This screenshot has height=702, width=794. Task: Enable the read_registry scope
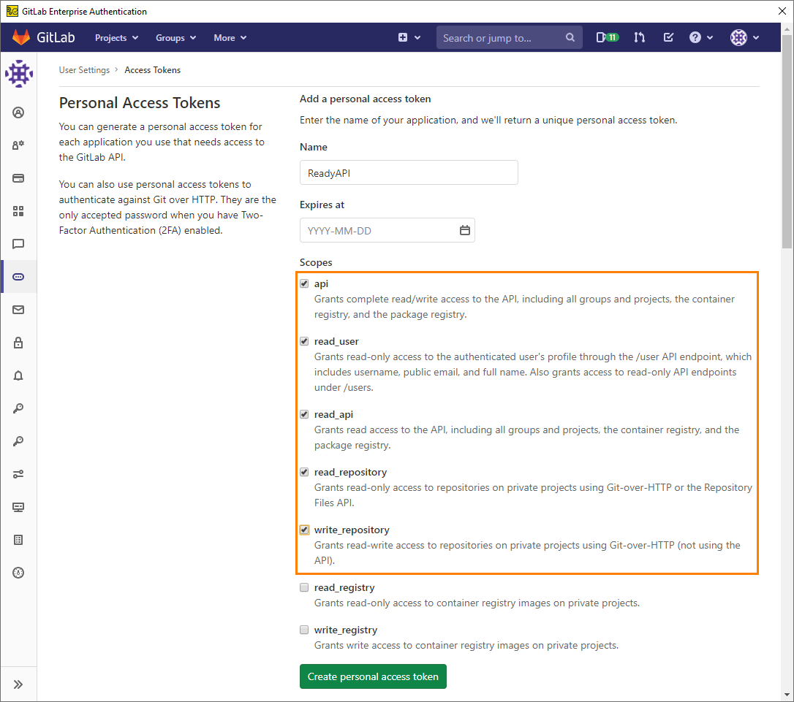[304, 587]
